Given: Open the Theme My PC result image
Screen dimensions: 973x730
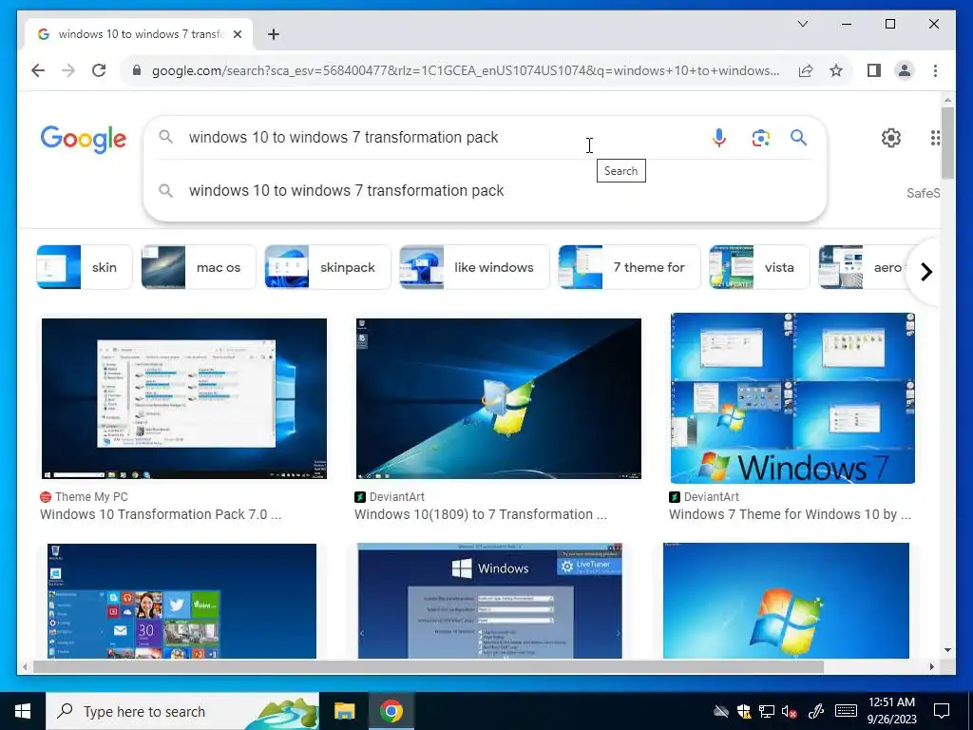Looking at the screenshot, I should coord(184,398).
